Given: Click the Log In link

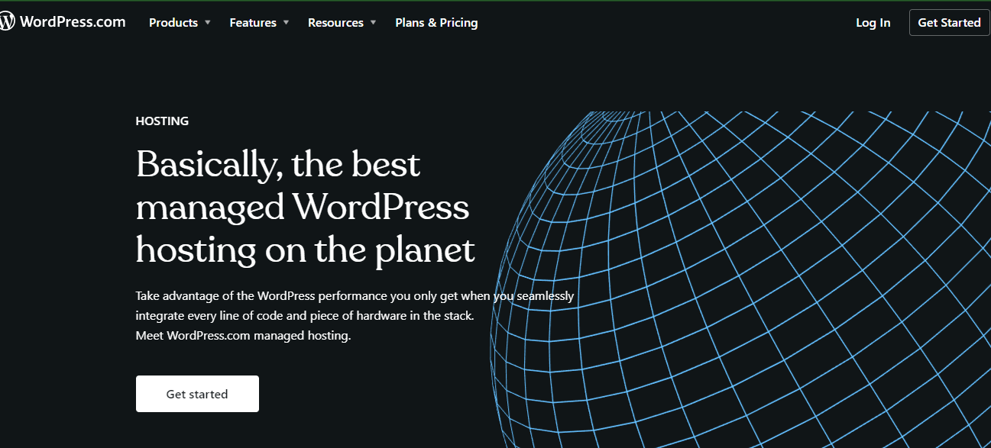Looking at the screenshot, I should point(873,23).
